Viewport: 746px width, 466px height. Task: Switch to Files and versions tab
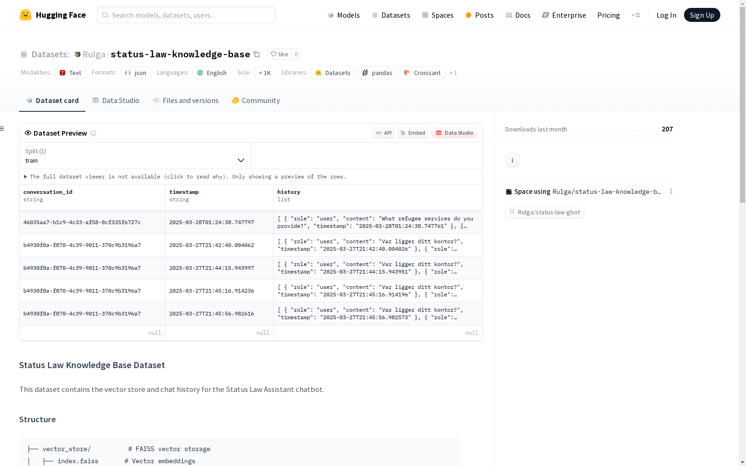click(x=186, y=101)
